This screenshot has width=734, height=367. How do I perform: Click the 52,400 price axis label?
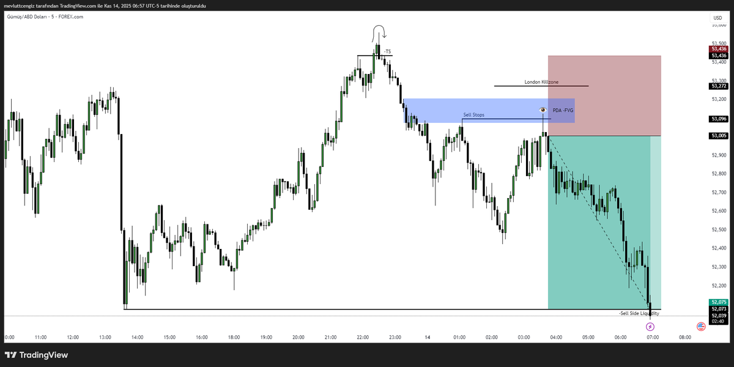click(x=718, y=248)
